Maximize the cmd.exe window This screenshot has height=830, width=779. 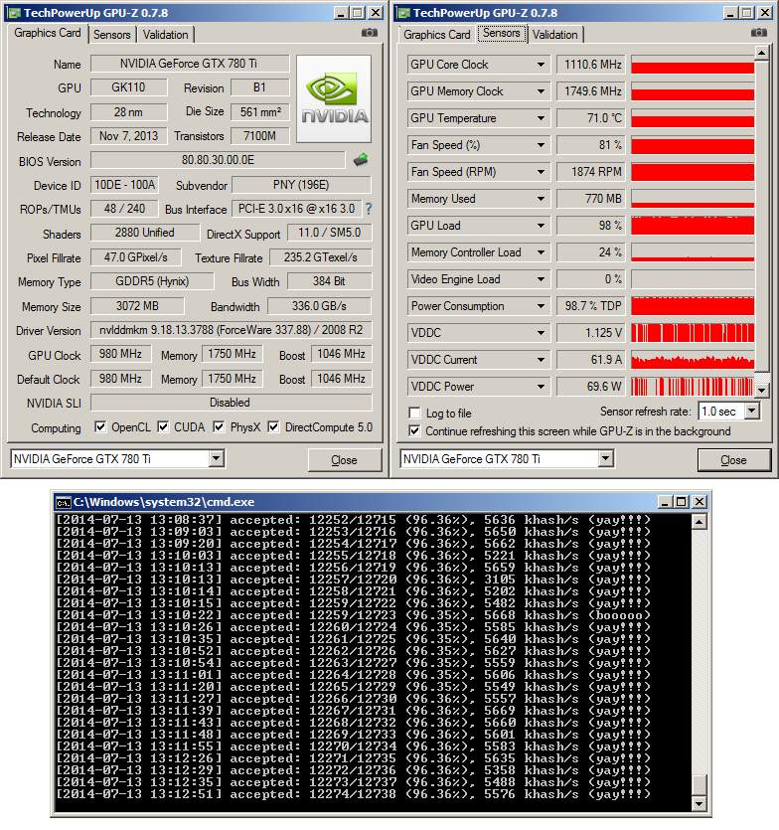(x=682, y=502)
